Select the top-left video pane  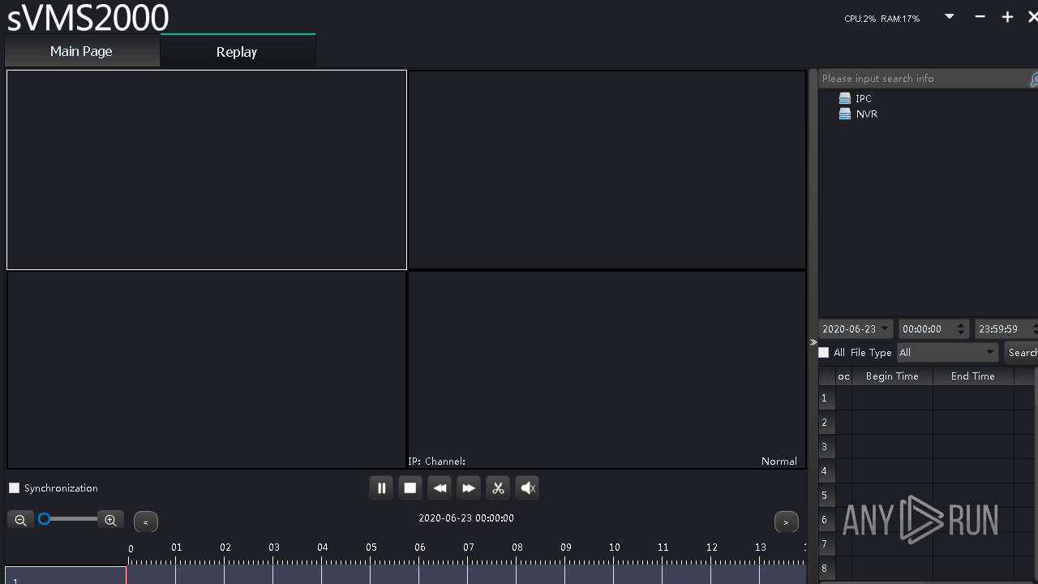pyautogui.click(x=207, y=170)
